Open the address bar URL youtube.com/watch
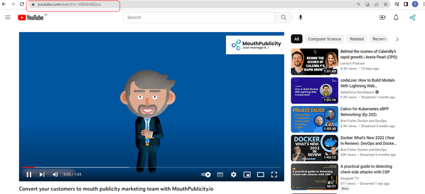The width and height of the screenshot is (425, 194). point(69,5)
